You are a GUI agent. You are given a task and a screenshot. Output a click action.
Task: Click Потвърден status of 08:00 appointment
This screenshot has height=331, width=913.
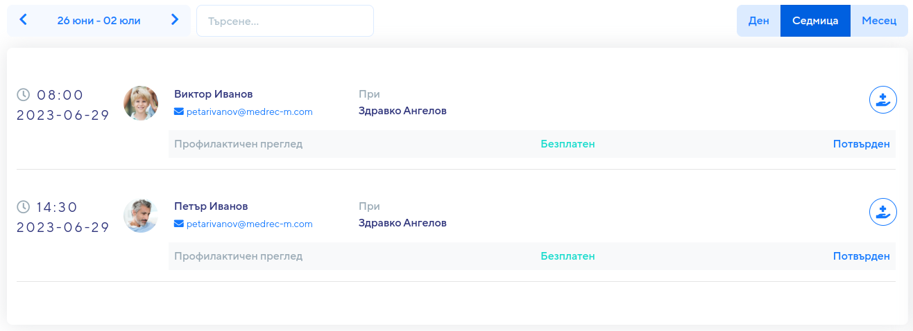click(862, 144)
